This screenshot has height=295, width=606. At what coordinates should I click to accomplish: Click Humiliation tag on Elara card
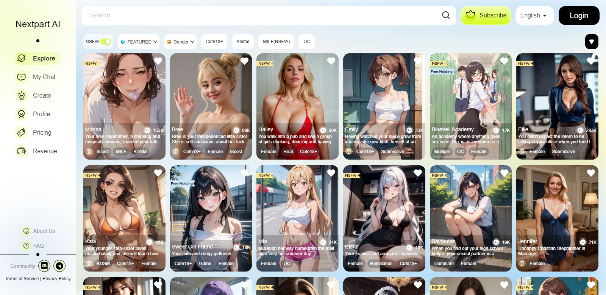[381, 264]
